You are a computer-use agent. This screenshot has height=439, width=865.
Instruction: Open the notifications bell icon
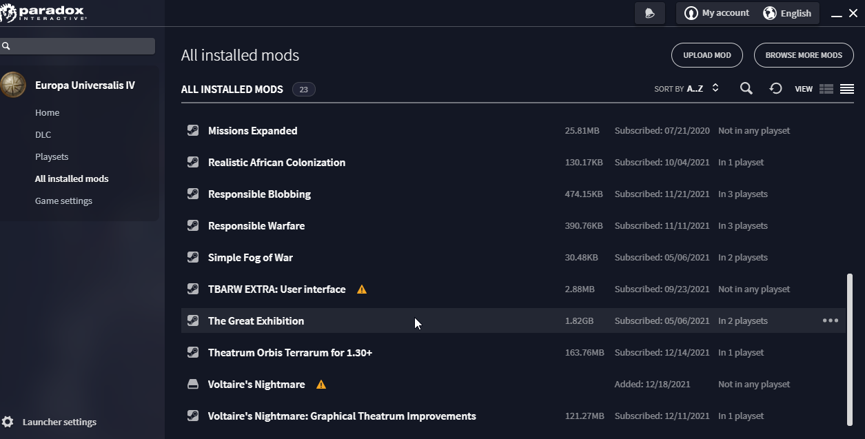coord(650,13)
